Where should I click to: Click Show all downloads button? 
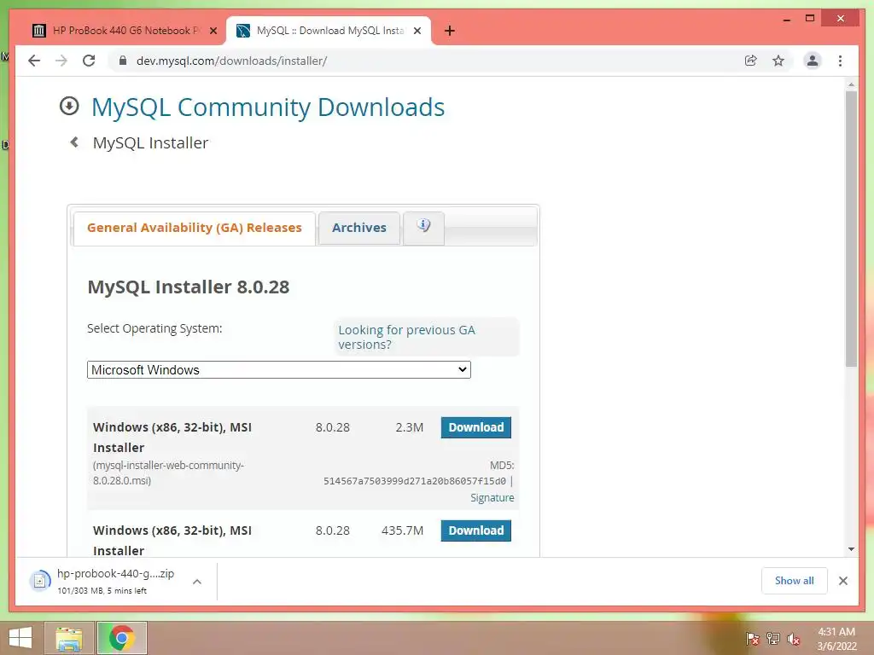coord(795,581)
